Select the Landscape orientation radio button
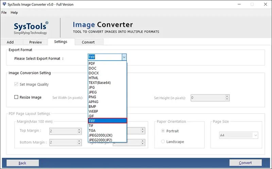Screen dimensions: 272x169 (x=163, y=142)
